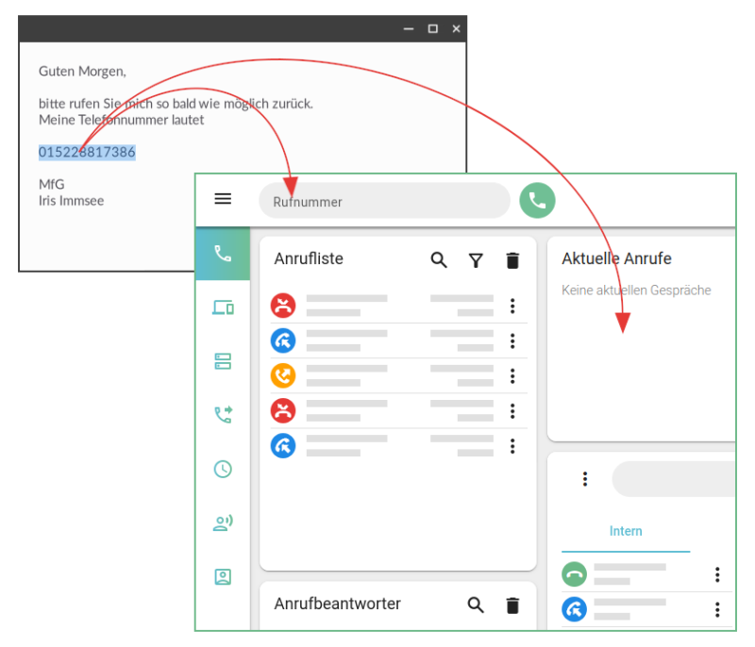
Task: Click the green hang-up icon contact
Action: [x=574, y=574]
